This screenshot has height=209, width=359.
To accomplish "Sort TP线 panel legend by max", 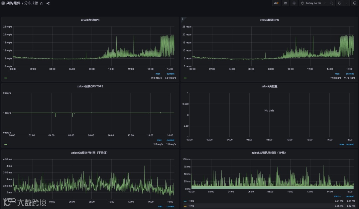I will 337,196.
